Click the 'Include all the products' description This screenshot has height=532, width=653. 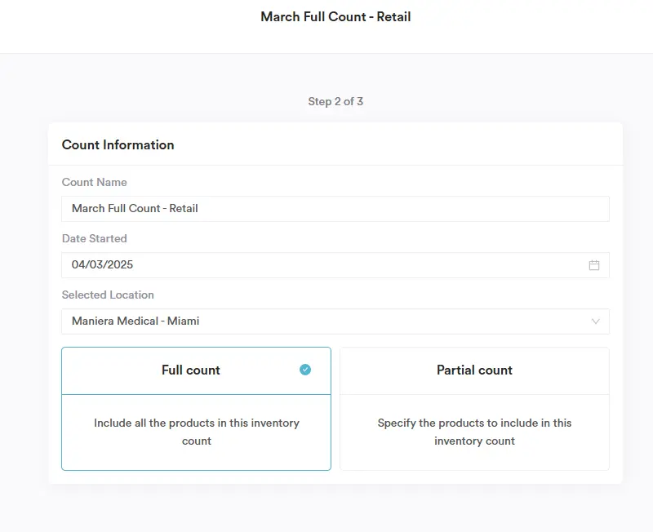tap(196, 423)
